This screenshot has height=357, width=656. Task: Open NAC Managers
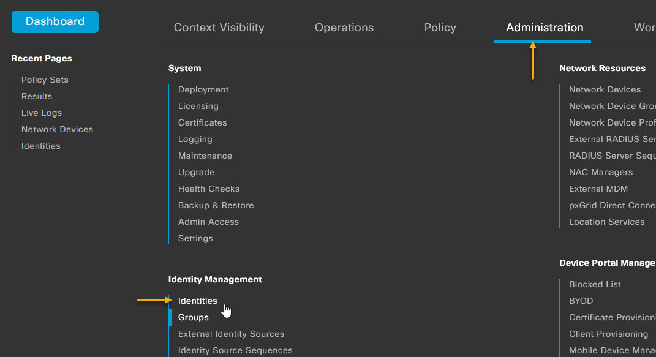[x=601, y=172]
